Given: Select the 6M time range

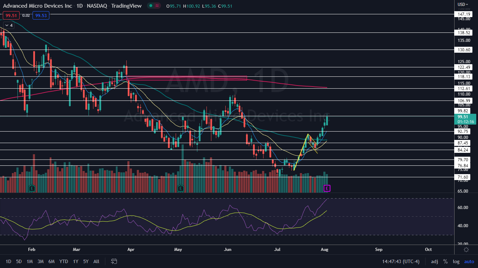Looking at the screenshot, I should click(51, 261).
